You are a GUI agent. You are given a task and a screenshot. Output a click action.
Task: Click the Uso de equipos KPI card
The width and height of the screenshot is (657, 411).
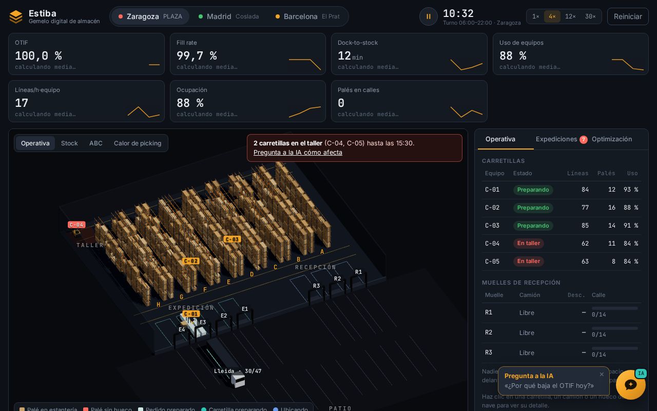(571, 54)
